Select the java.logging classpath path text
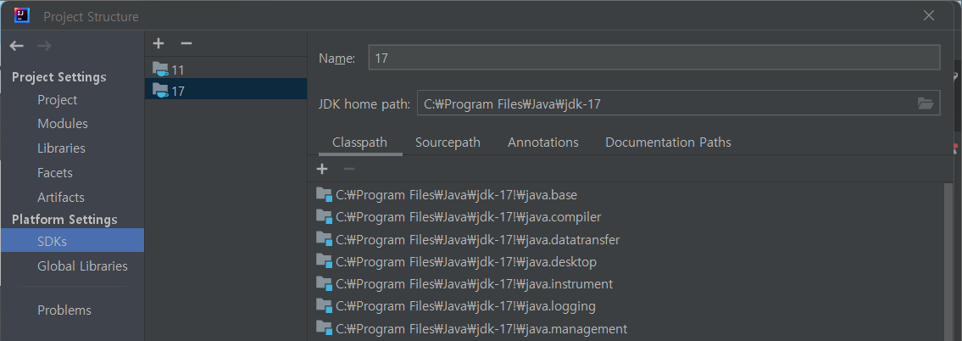This screenshot has height=341, width=962. [465, 306]
